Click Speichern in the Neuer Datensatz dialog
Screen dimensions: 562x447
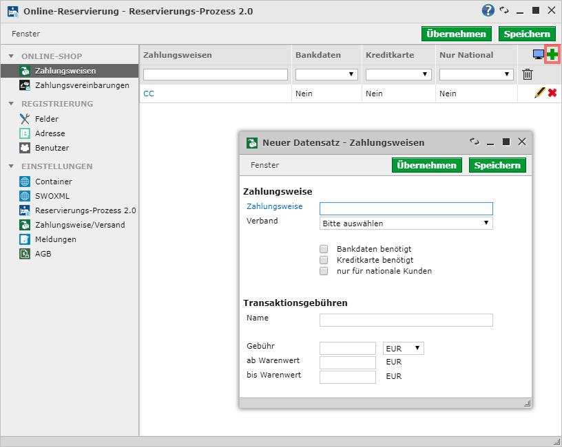pos(497,165)
